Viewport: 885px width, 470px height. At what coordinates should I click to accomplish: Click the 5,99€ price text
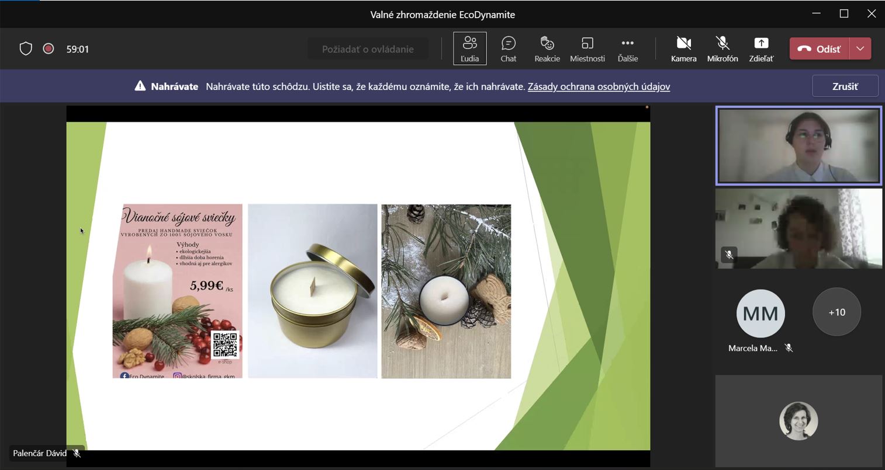(x=207, y=286)
